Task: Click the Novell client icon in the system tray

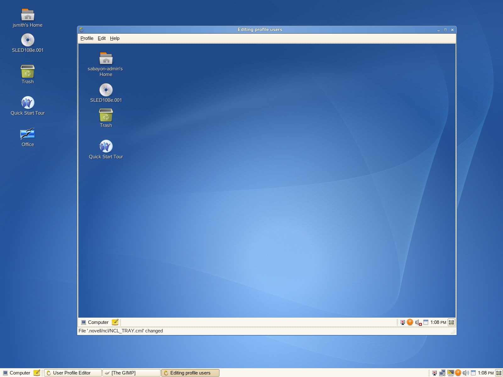Action: click(x=434, y=373)
